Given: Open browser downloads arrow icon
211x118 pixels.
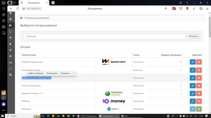Looking at the screenshot, I should (207, 9).
